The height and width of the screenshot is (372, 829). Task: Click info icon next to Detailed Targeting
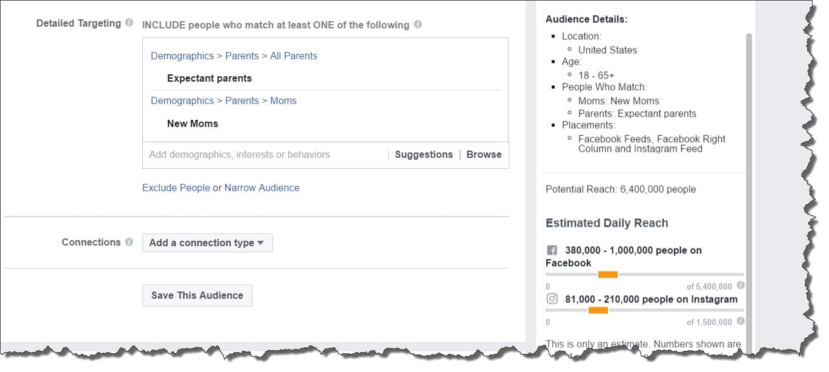pos(129,23)
